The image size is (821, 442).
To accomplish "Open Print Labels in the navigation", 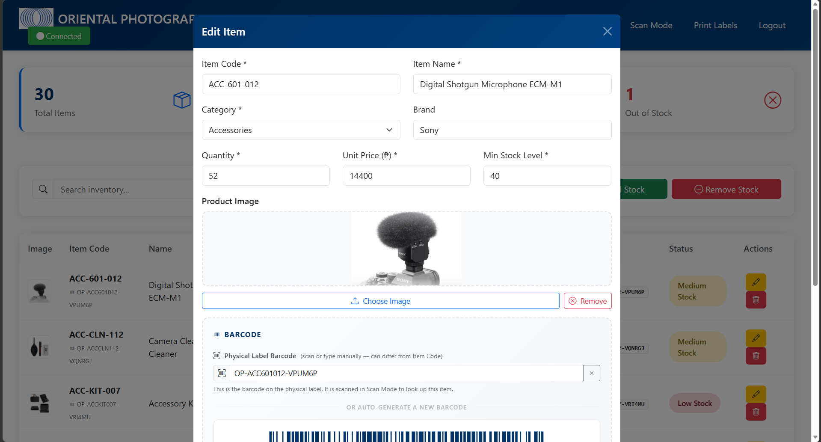I will pos(715,25).
